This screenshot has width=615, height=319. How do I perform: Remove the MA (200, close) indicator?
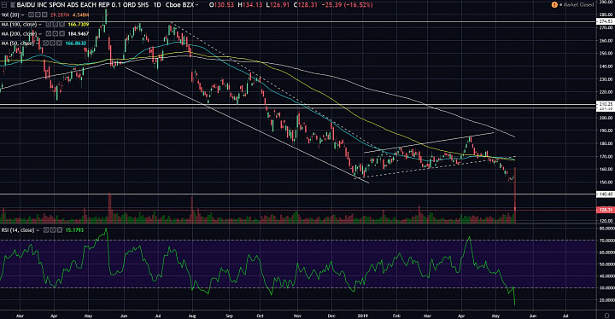point(62,34)
